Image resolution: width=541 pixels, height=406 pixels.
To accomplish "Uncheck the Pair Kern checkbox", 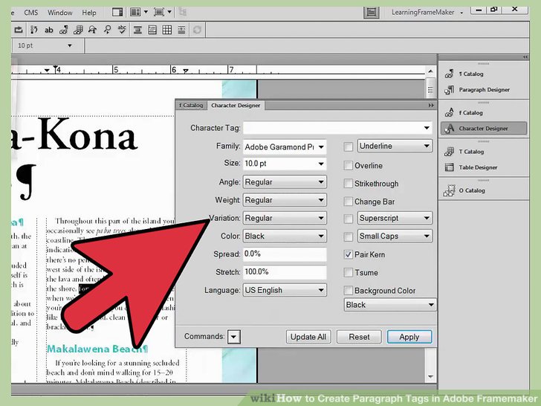I will pyautogui.click(x=348, y=254).
